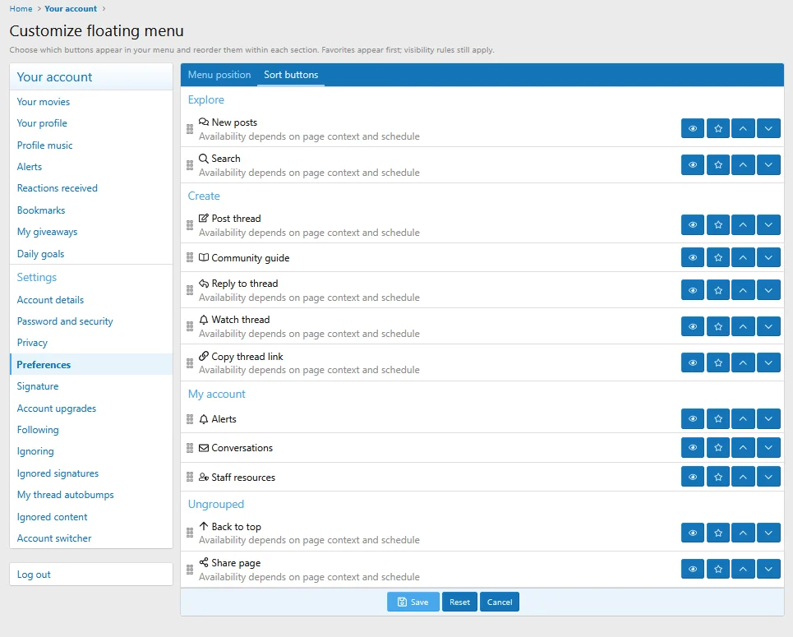Click the drag handle beside Copy thread link
This screenshot has width=793, height=637.
pos(190,362)
